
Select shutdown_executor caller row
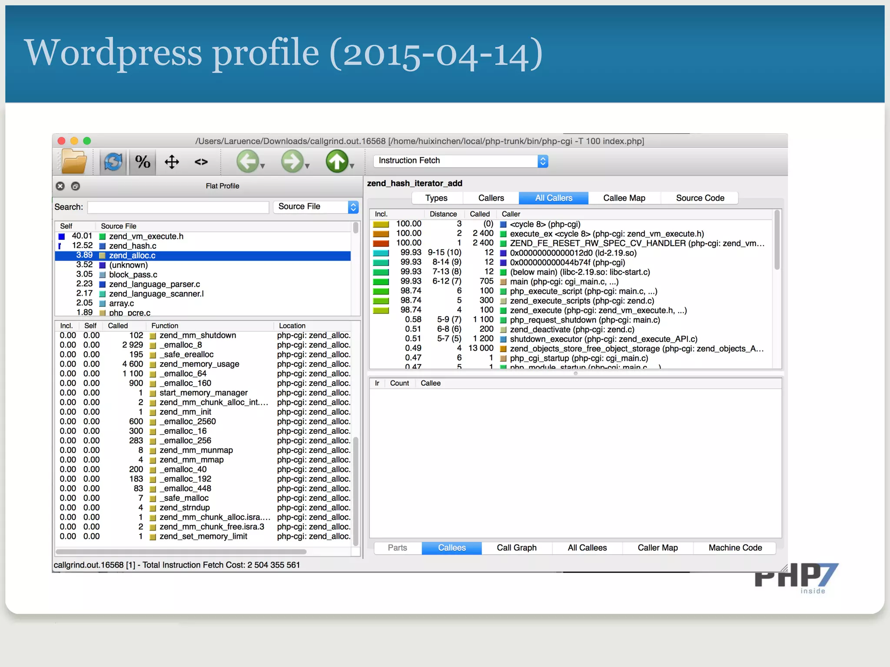(x=571, y=339)
